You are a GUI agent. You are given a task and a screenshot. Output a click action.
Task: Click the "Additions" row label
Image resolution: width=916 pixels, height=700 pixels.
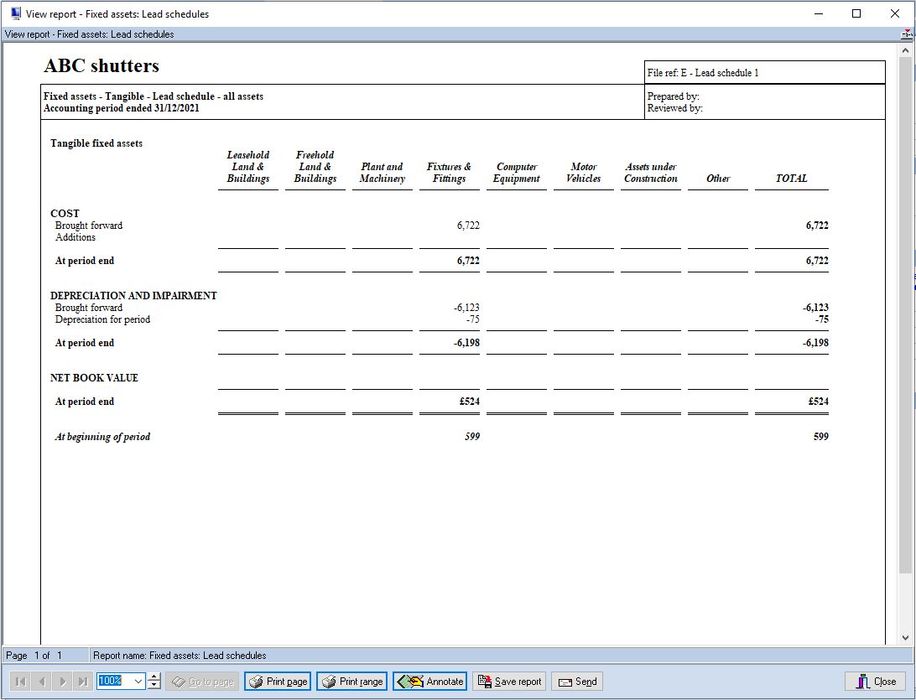75,237
